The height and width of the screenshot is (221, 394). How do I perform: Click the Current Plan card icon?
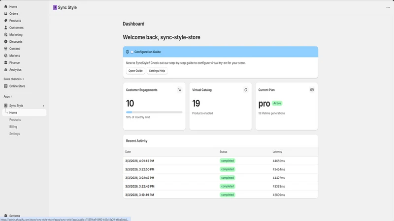pyautogui.click(x=312, y=90)
